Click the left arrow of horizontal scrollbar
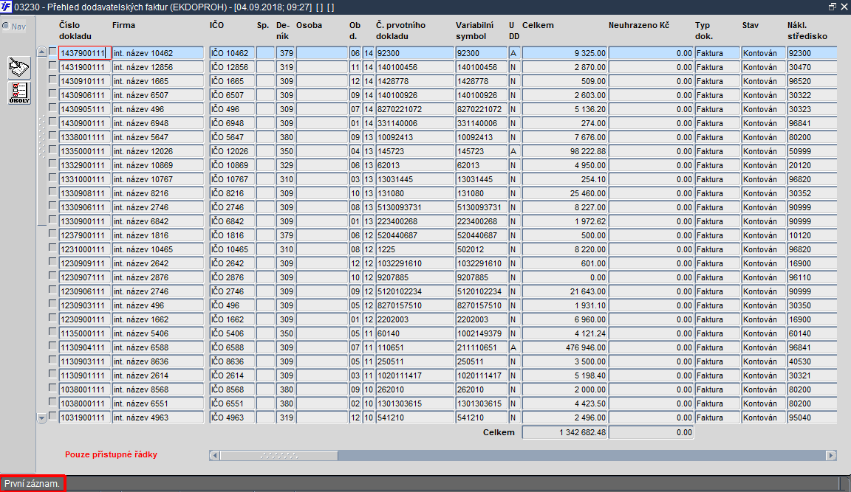Screen dimensions: 851x492 click(215, 456)
